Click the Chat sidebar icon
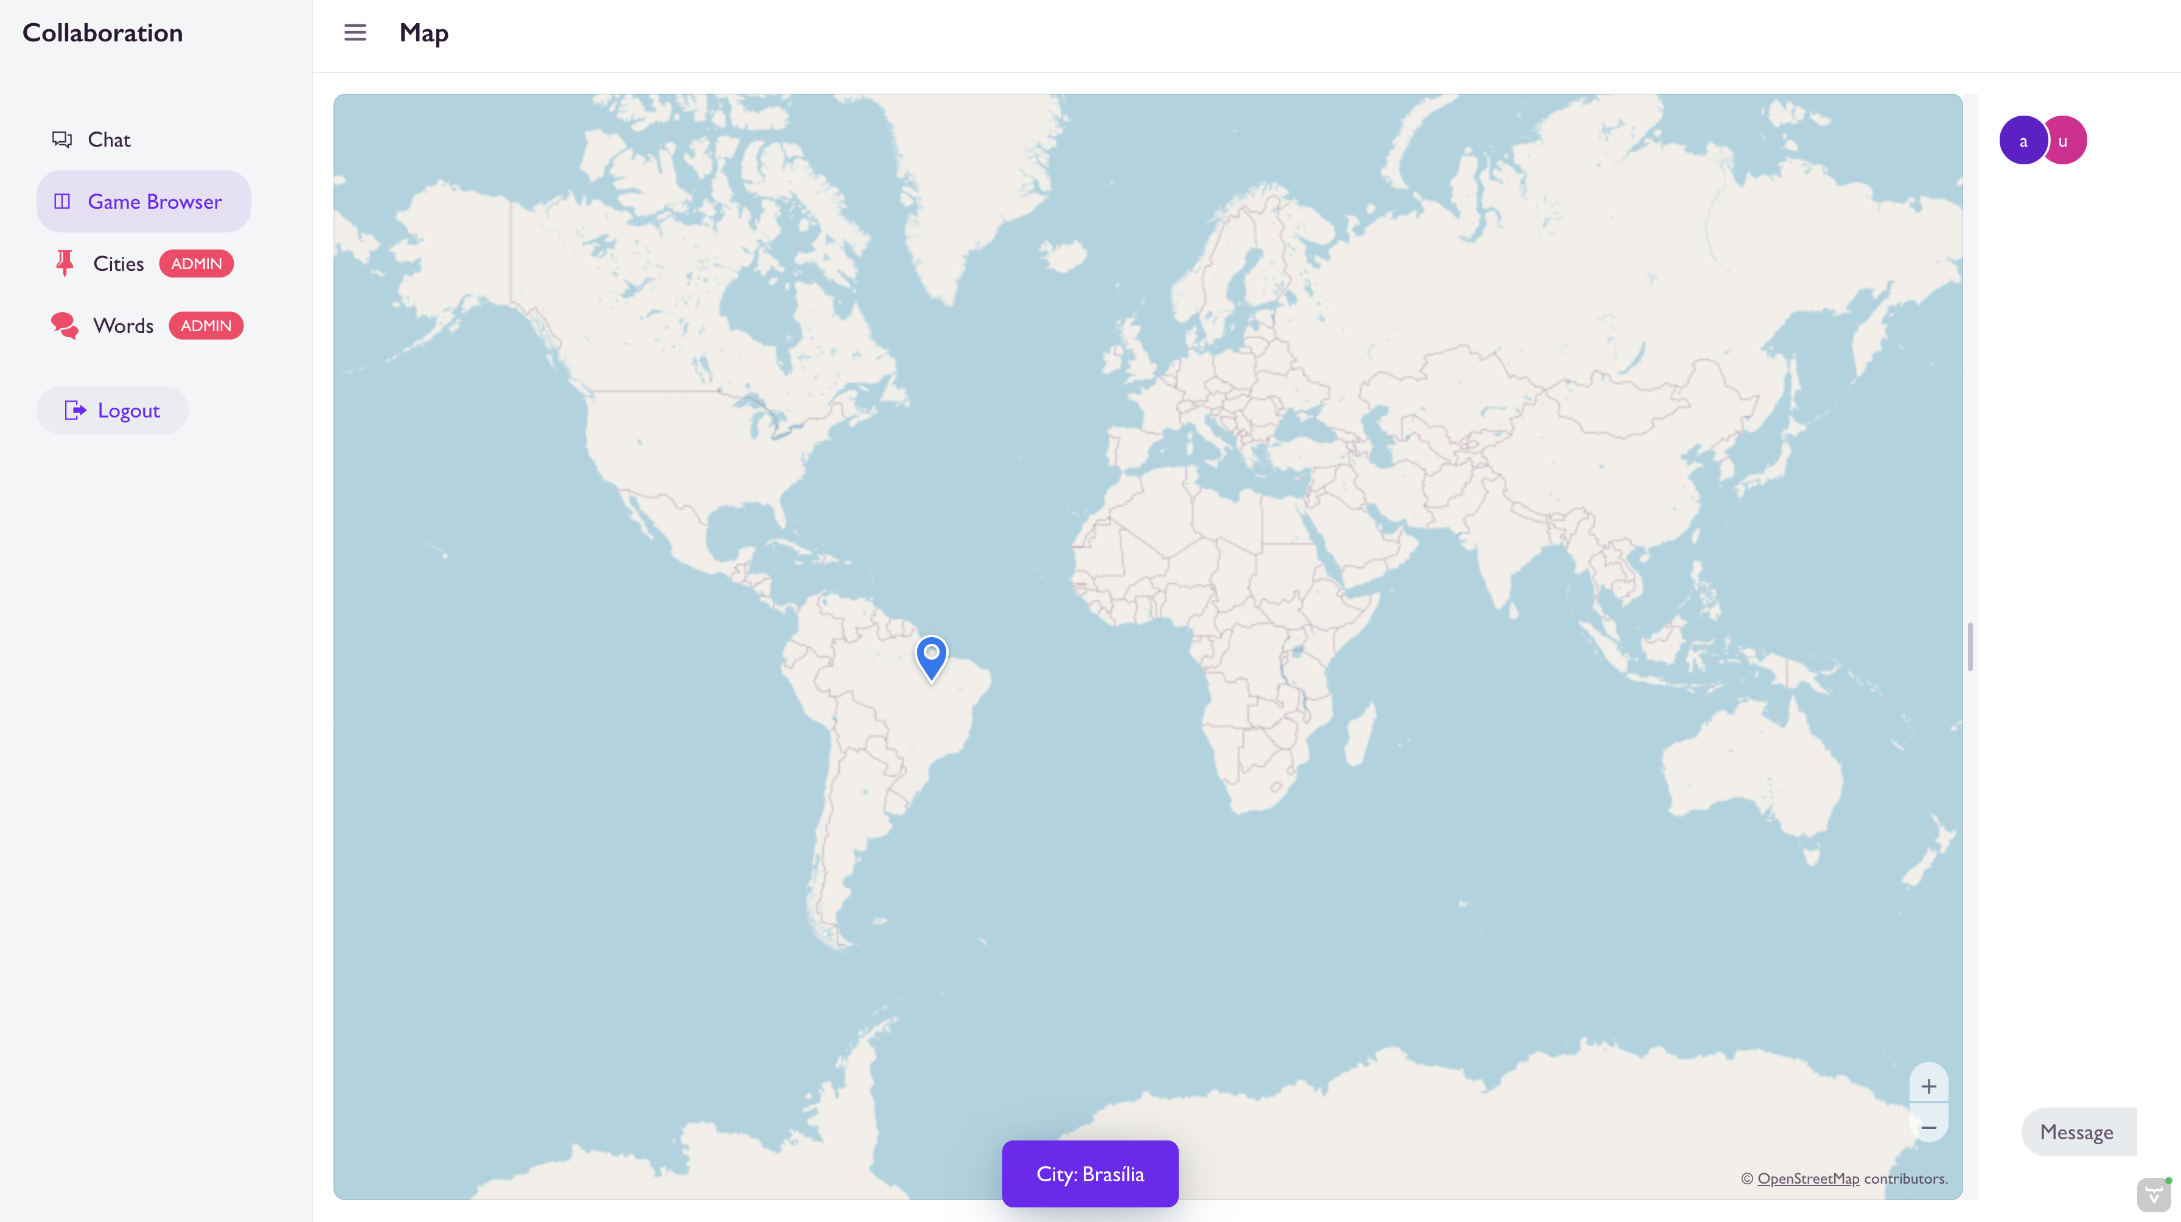2181x1222 pixels. 60,138
